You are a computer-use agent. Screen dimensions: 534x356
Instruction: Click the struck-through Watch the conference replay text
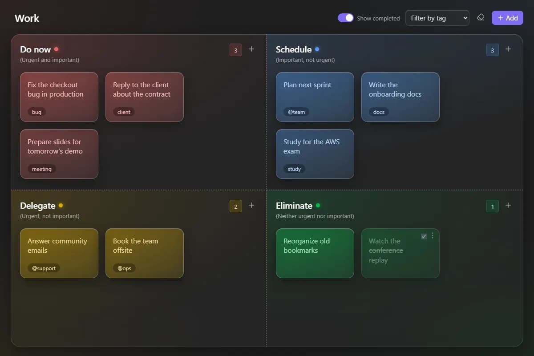click(x=386, y=251)
